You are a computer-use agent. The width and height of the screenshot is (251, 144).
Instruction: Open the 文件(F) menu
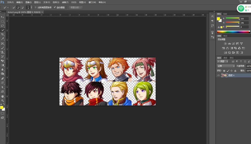pyautogui.click(x=10, y=2)
